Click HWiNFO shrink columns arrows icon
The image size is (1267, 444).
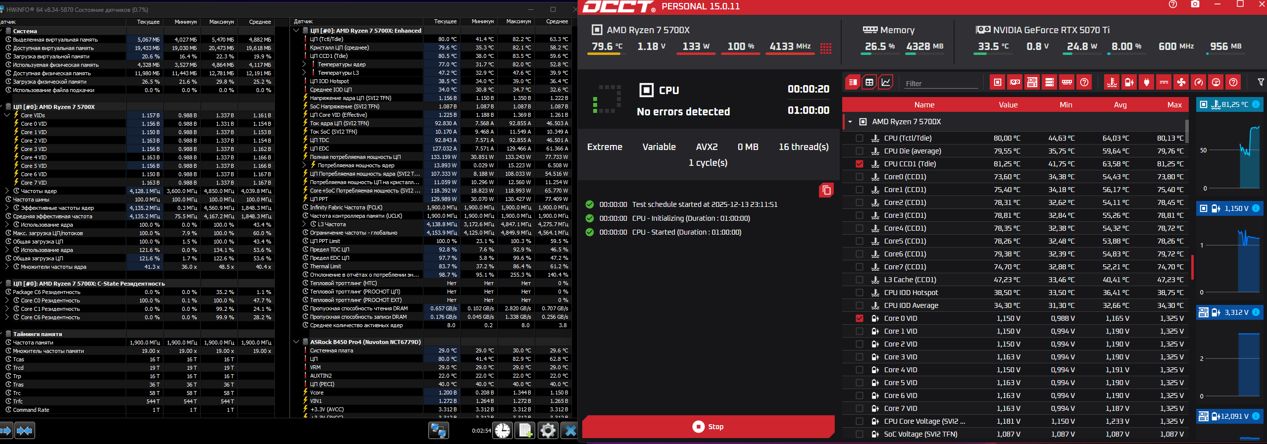[x=25, y=431]
